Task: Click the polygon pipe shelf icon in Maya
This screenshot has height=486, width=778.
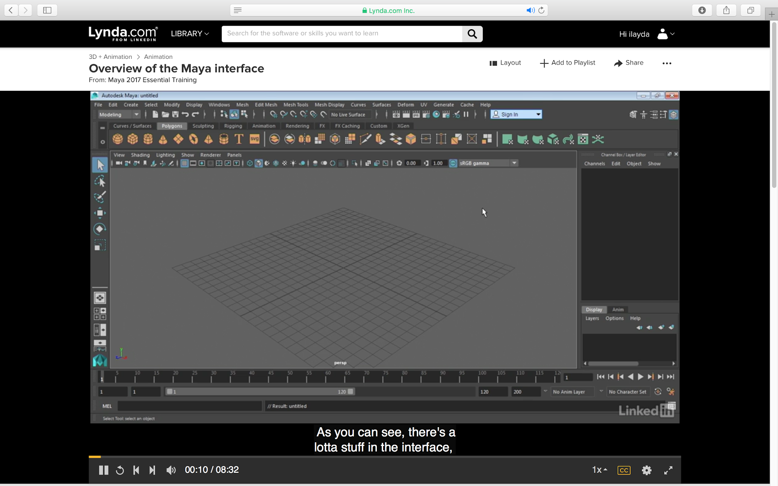Action: coord(224,139)
